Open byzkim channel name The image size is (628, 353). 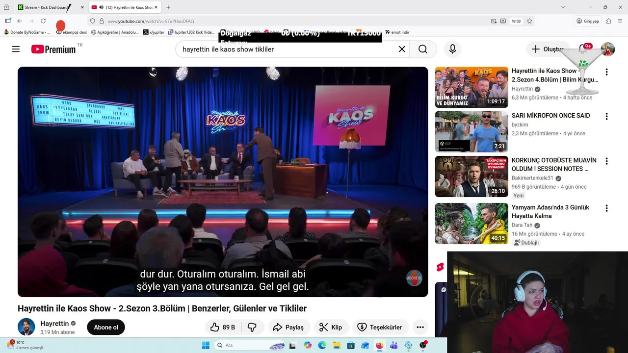click(520, 125)
